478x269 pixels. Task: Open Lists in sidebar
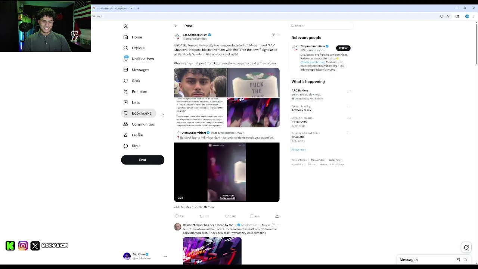click(131, 102)
